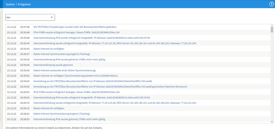Viewport: 275px width, 129px height.
Task: Click the date in the 20:47:48 row
Action: [12, 27]
